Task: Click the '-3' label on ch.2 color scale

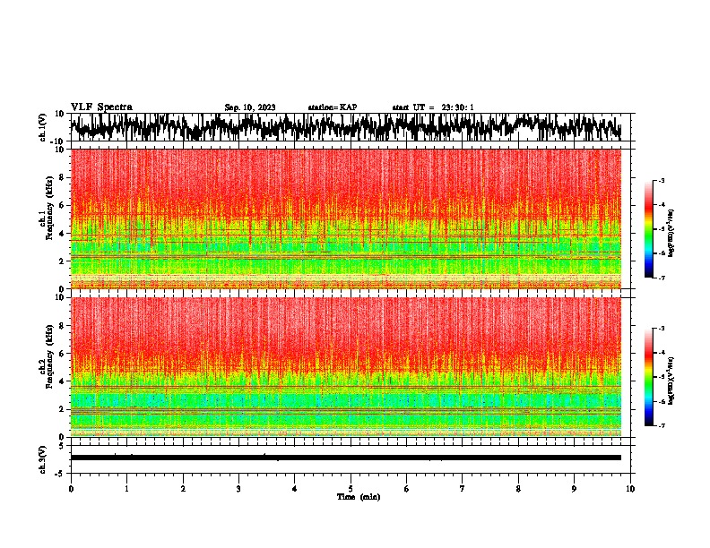Action: [x=661, y=329]
